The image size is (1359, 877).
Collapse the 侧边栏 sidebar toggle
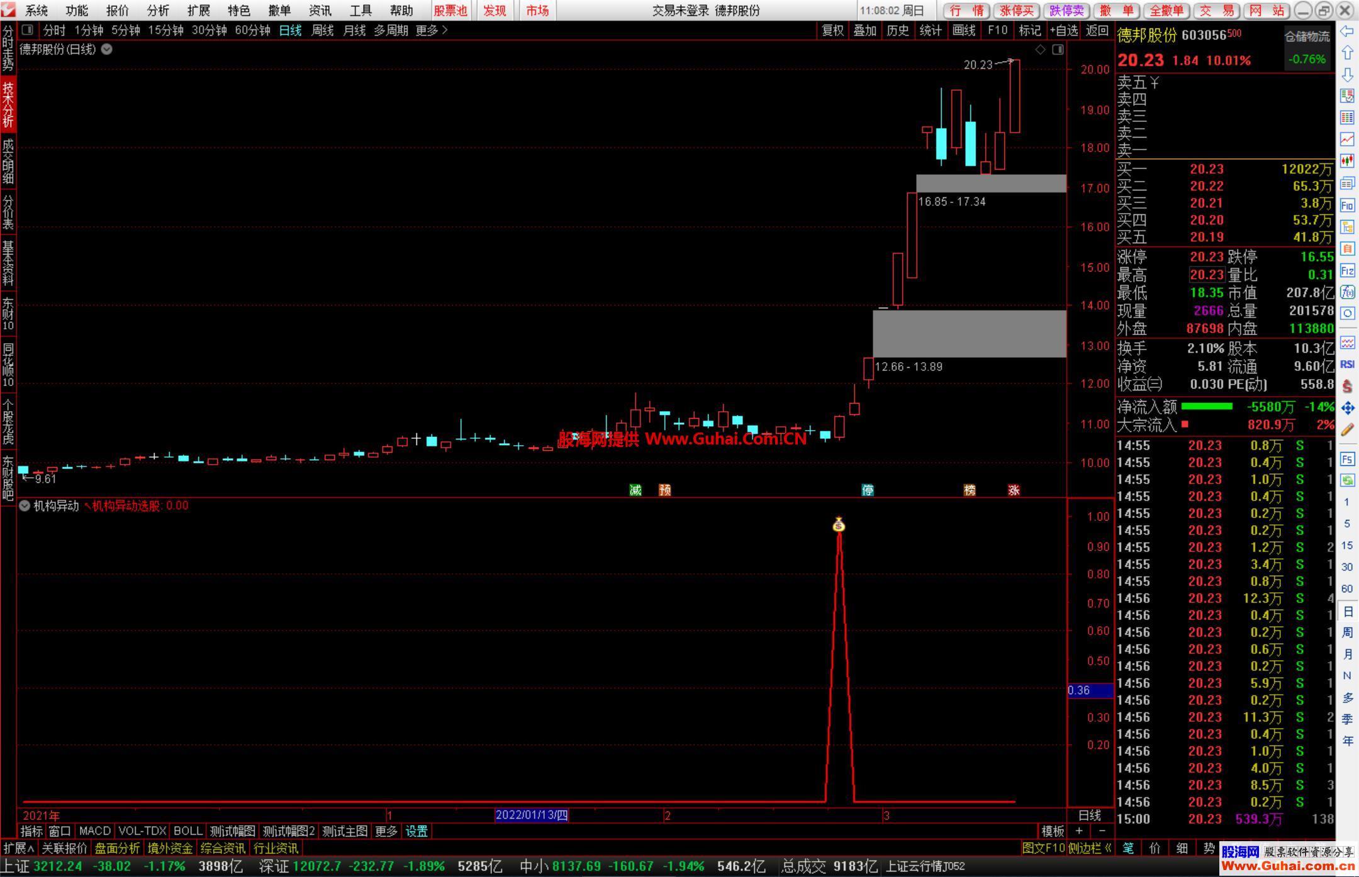click(1090, 848)
